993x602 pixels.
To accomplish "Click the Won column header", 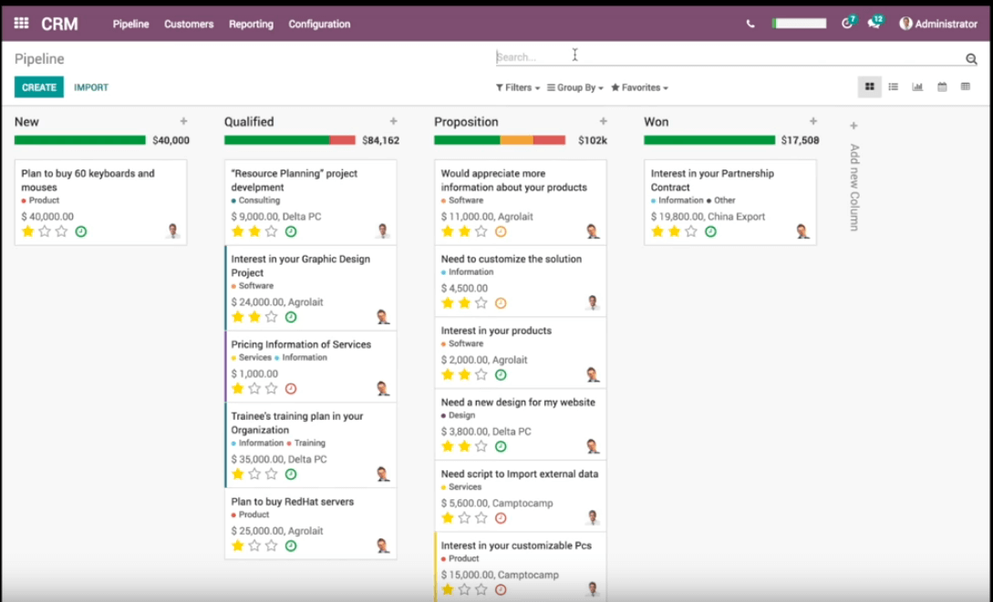I will [657, 122].
